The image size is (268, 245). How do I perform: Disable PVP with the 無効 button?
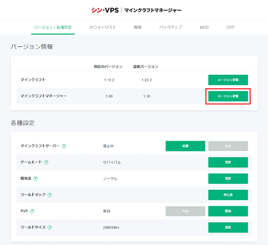click(x=228, y=211)
